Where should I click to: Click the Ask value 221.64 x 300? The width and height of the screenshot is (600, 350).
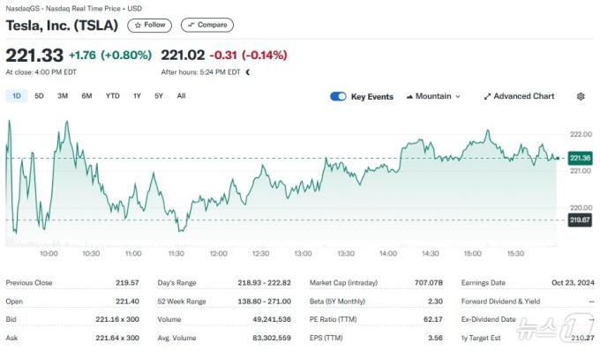pyautogui.click(x=117, y=339)
